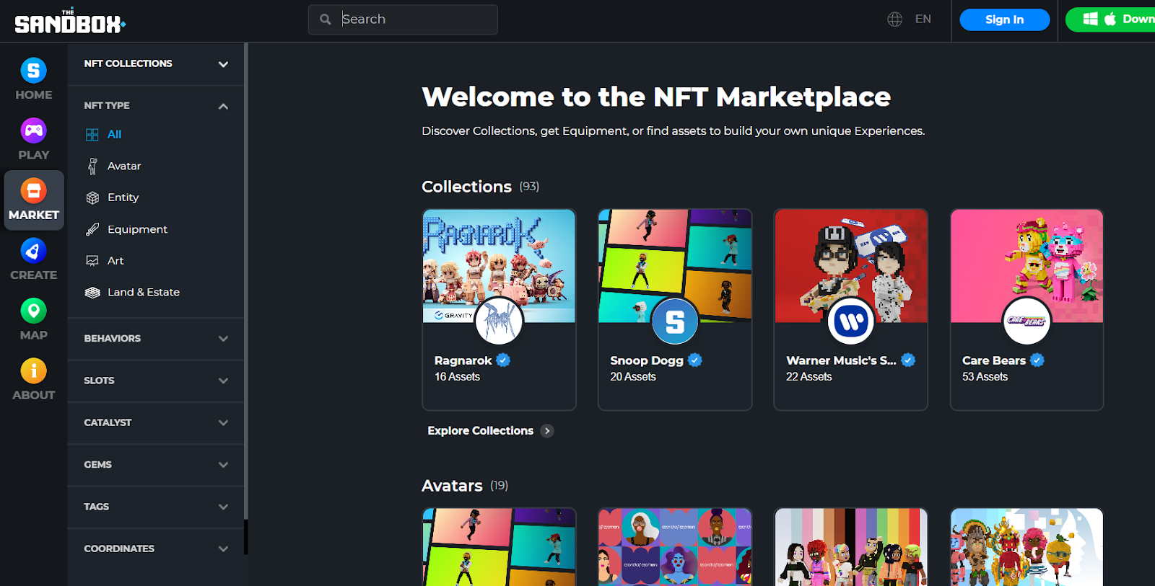The width and height of the screenshot is (1155, 586).
Task: Open the Snoop Dogg collection title
Action: tap(646, 360)
